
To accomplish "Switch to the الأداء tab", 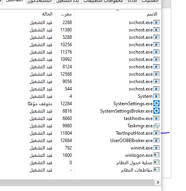I will tap(132, 2).
